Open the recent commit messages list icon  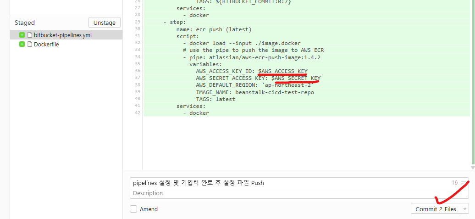(x=464, y=183)
